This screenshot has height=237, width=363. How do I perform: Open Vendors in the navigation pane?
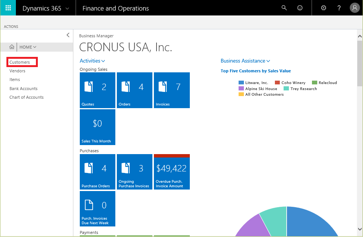point(17,71)
